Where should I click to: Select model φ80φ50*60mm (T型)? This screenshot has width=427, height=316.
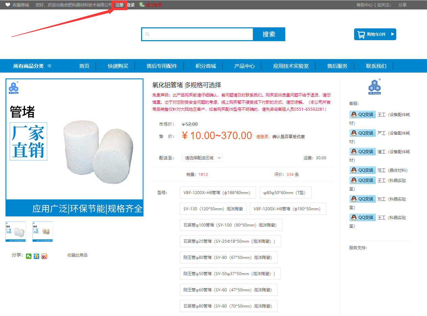coord(286,192)
